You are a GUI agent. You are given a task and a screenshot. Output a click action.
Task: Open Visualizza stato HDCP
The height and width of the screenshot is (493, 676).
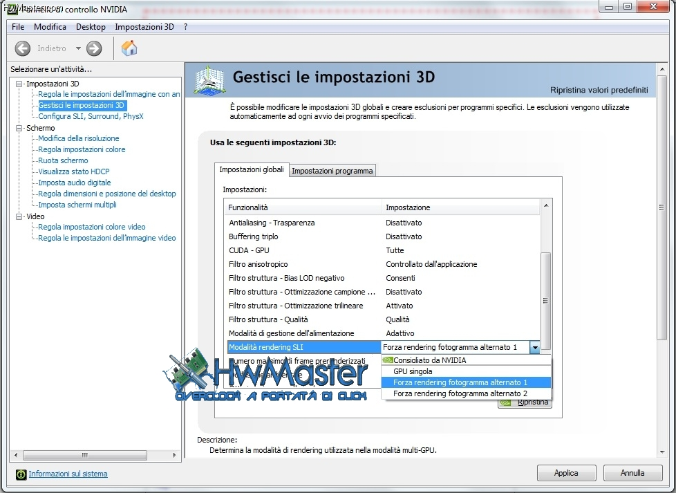(74, 171)
